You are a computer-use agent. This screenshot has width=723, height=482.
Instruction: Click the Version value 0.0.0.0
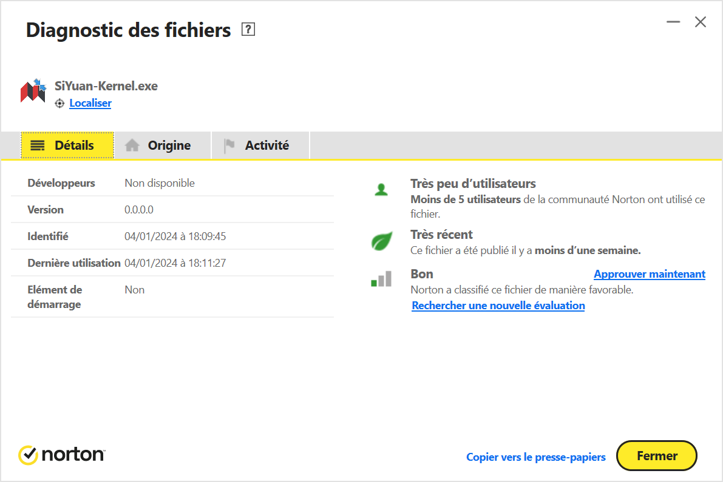pyautogui.click(x=139, y=210)
